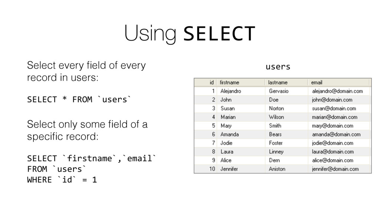The image size is (380, 213).
Task: Click the Jodie firstname cell
Action: click(x=241, y=143)
